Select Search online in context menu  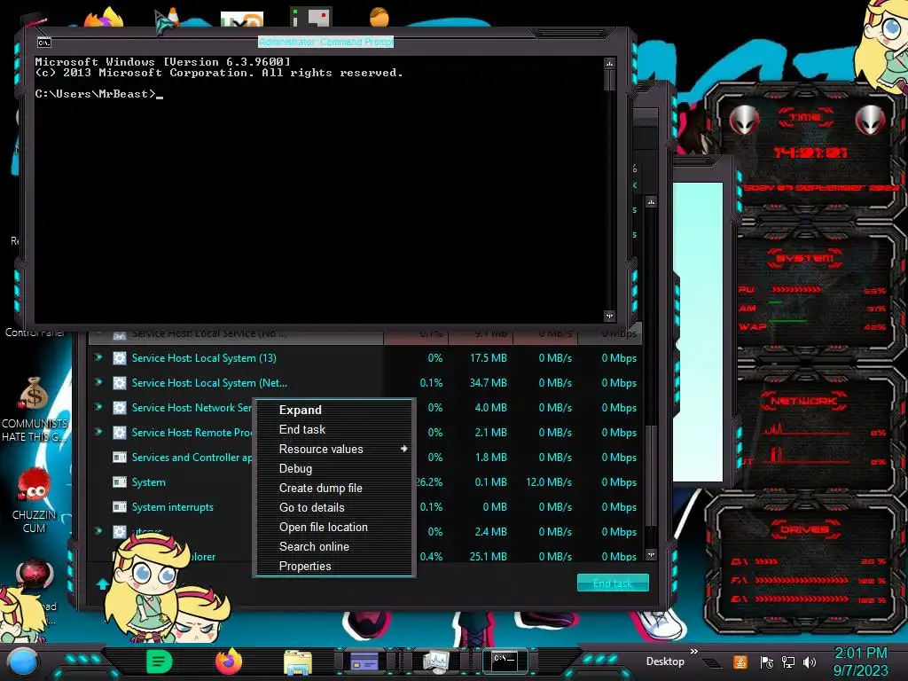coord(334,546)
